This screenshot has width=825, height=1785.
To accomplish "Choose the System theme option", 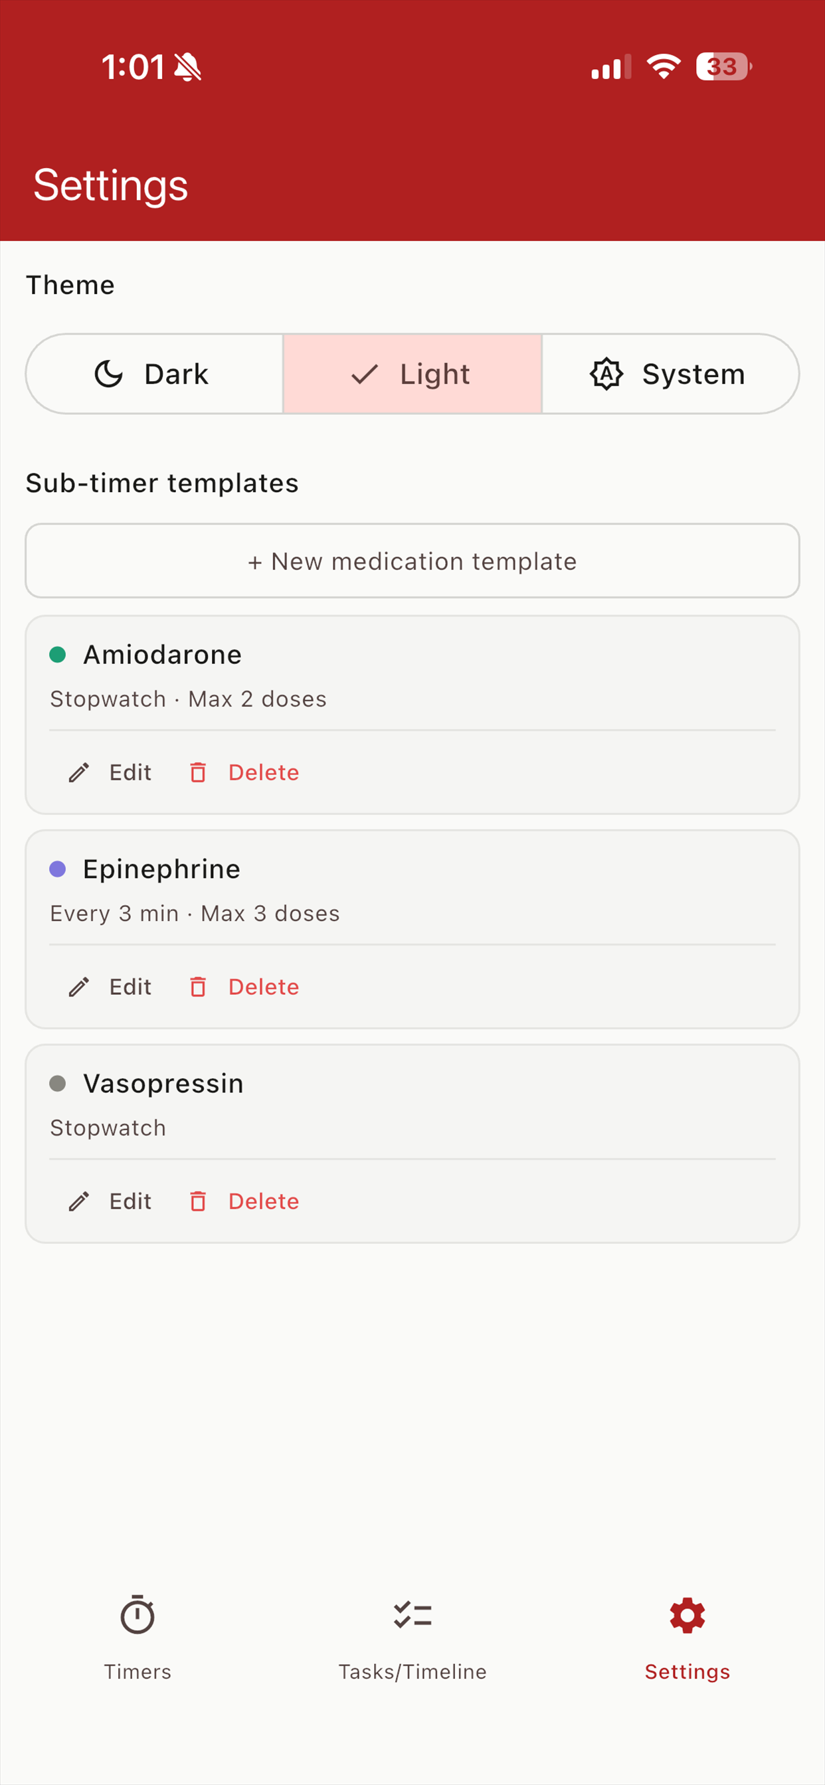I will [x=670, y=374].
